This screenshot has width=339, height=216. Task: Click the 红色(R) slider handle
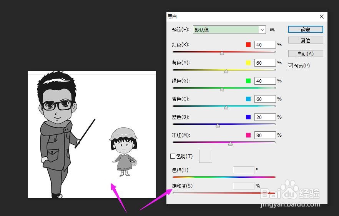point(222,53)
